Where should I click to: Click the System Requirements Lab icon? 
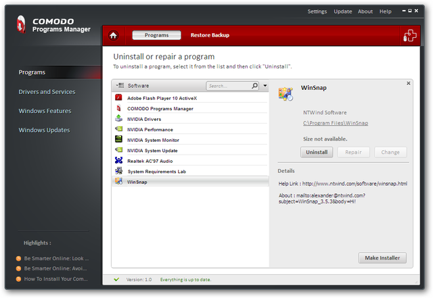pyautogui.click(x=119, y=171)
